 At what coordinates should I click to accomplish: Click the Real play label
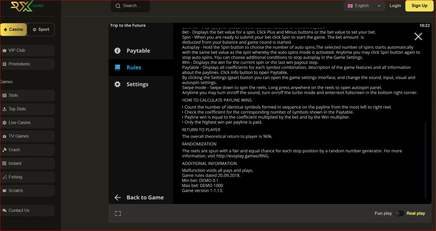416,213
